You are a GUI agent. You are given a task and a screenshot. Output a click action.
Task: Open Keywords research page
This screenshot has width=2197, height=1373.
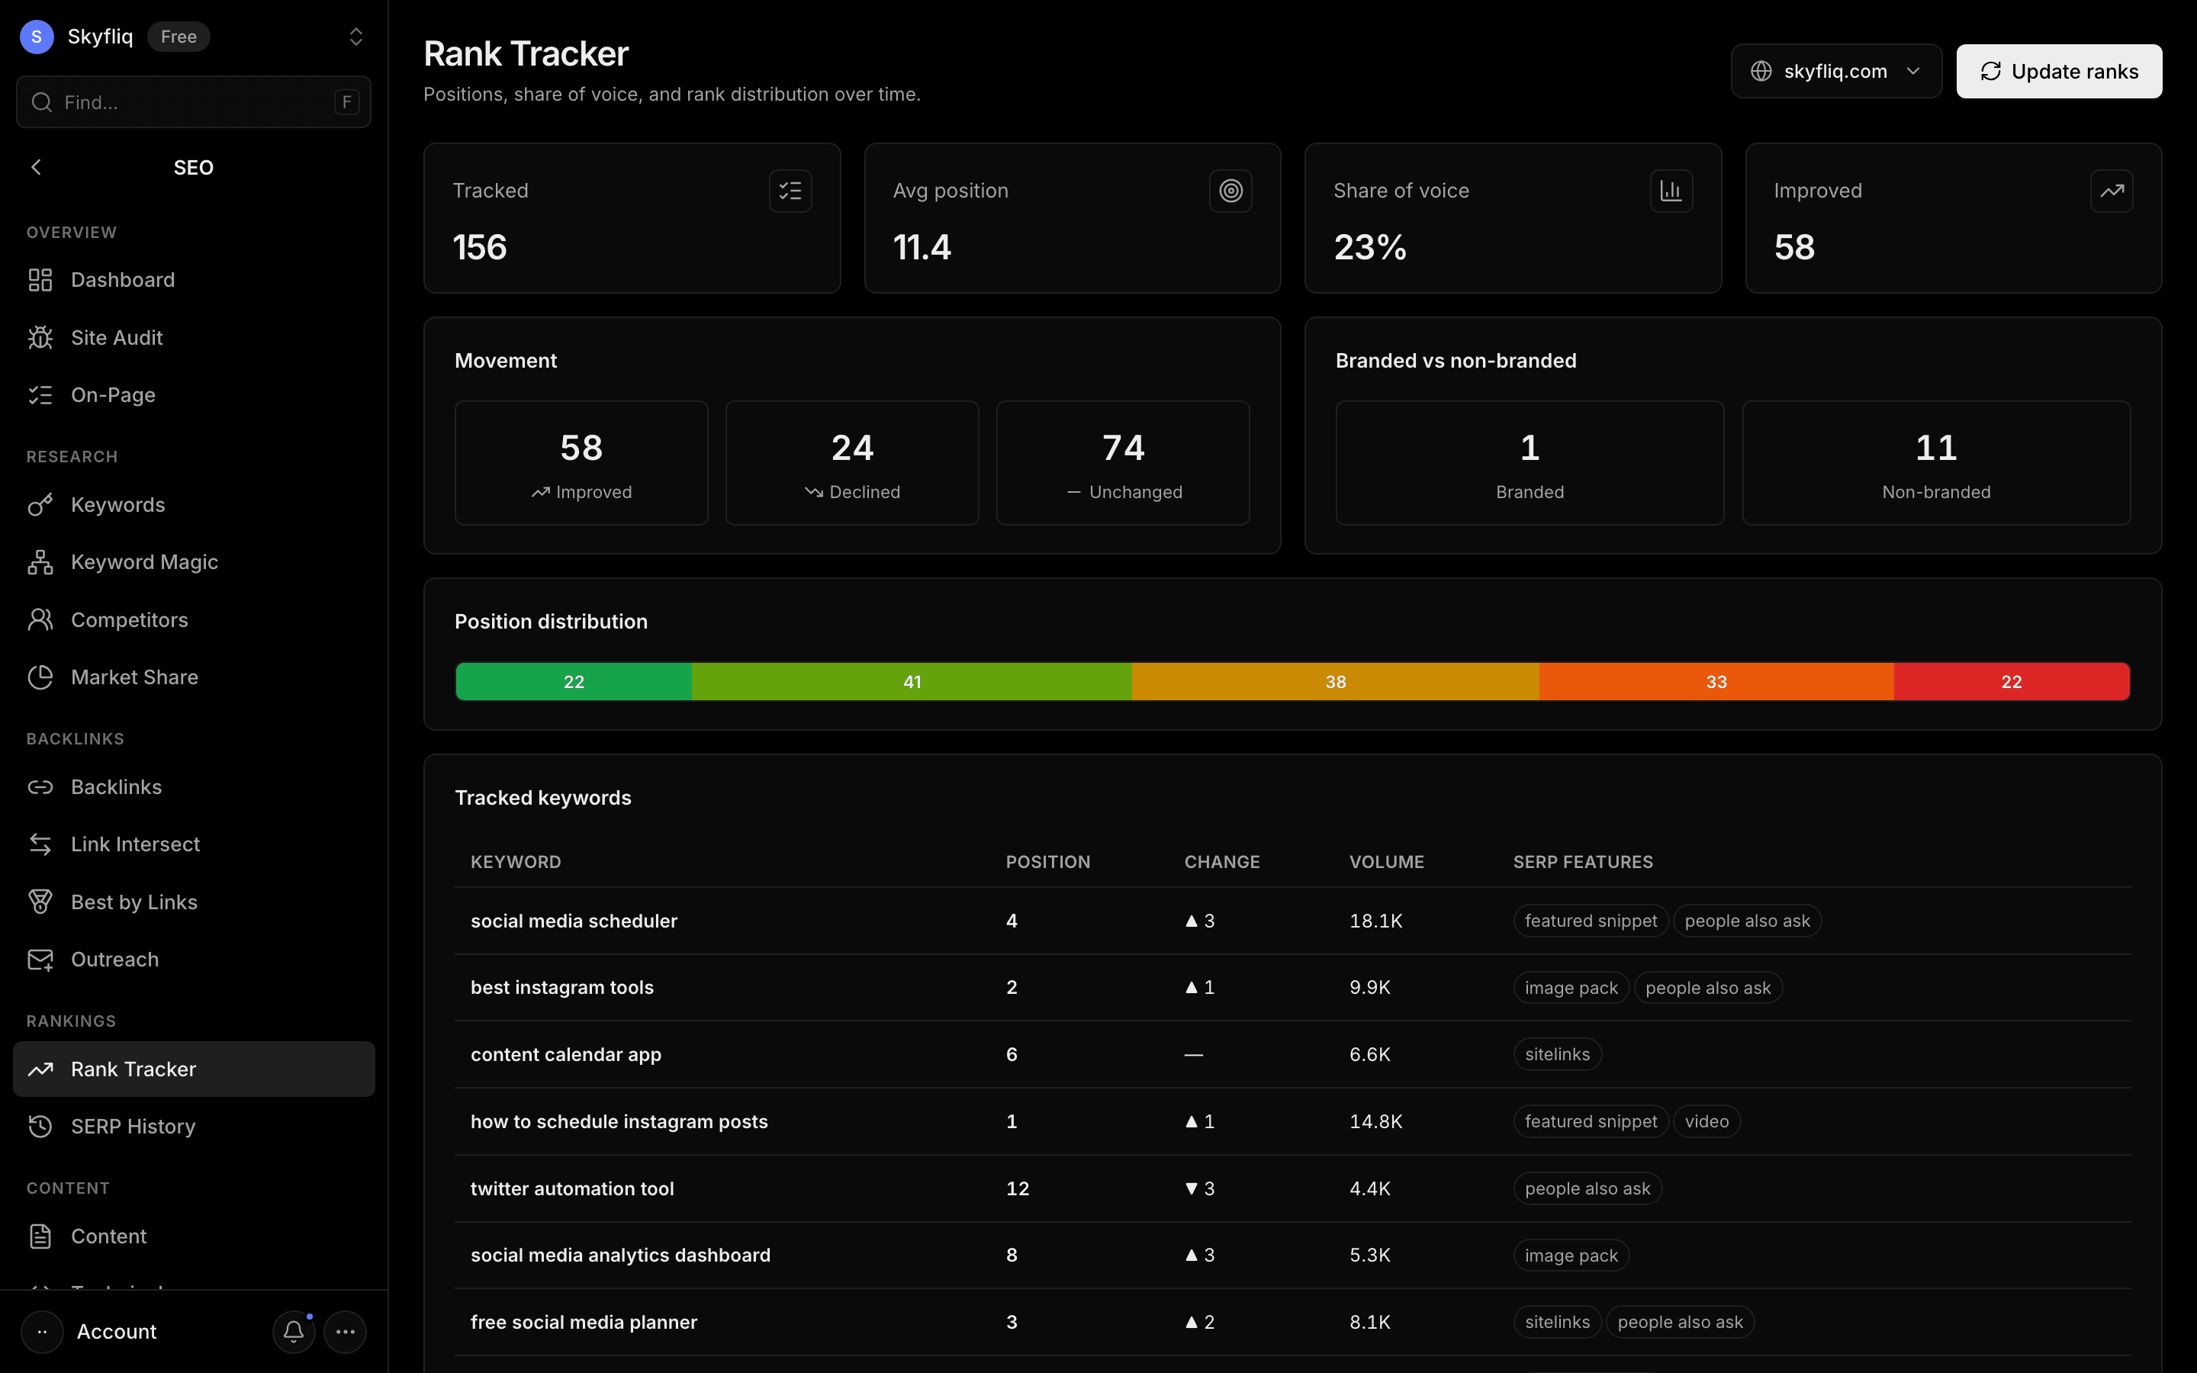click(x=193, y=505)
